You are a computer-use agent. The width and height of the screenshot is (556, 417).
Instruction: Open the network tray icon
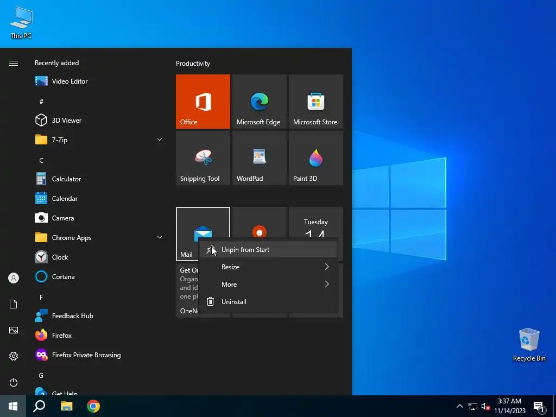click(473, 406)
